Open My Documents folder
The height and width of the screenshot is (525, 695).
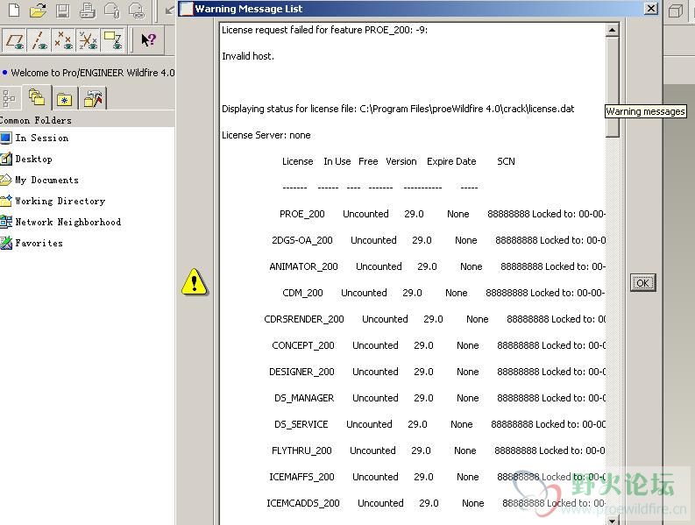tap(40, 180)
